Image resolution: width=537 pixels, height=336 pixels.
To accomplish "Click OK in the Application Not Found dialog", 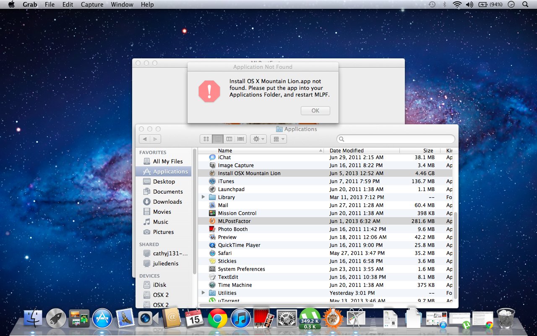I will click(x=315, y=110).
